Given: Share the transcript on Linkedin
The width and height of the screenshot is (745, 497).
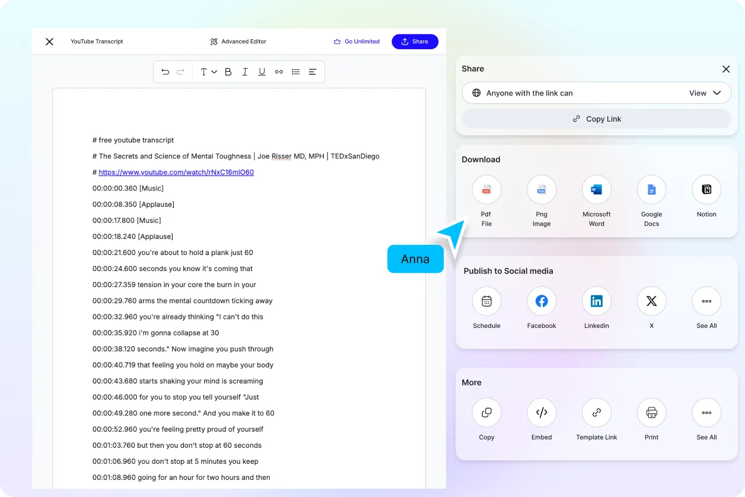Looking at the screenshot, I should click(596, 301).
